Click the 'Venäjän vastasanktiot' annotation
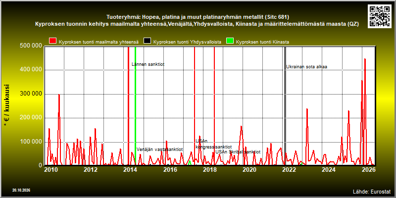This screenshot has height=198, width=396. (159, 149)
